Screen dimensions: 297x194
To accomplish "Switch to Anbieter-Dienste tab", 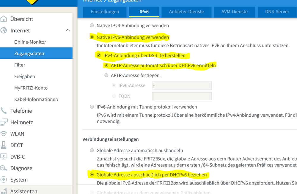I will pos(186,12).
